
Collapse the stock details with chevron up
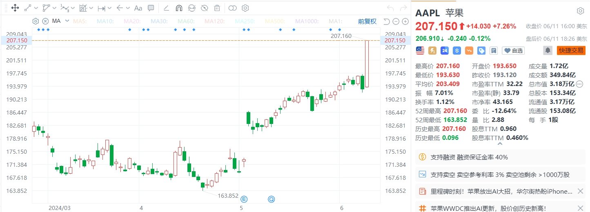500,143
